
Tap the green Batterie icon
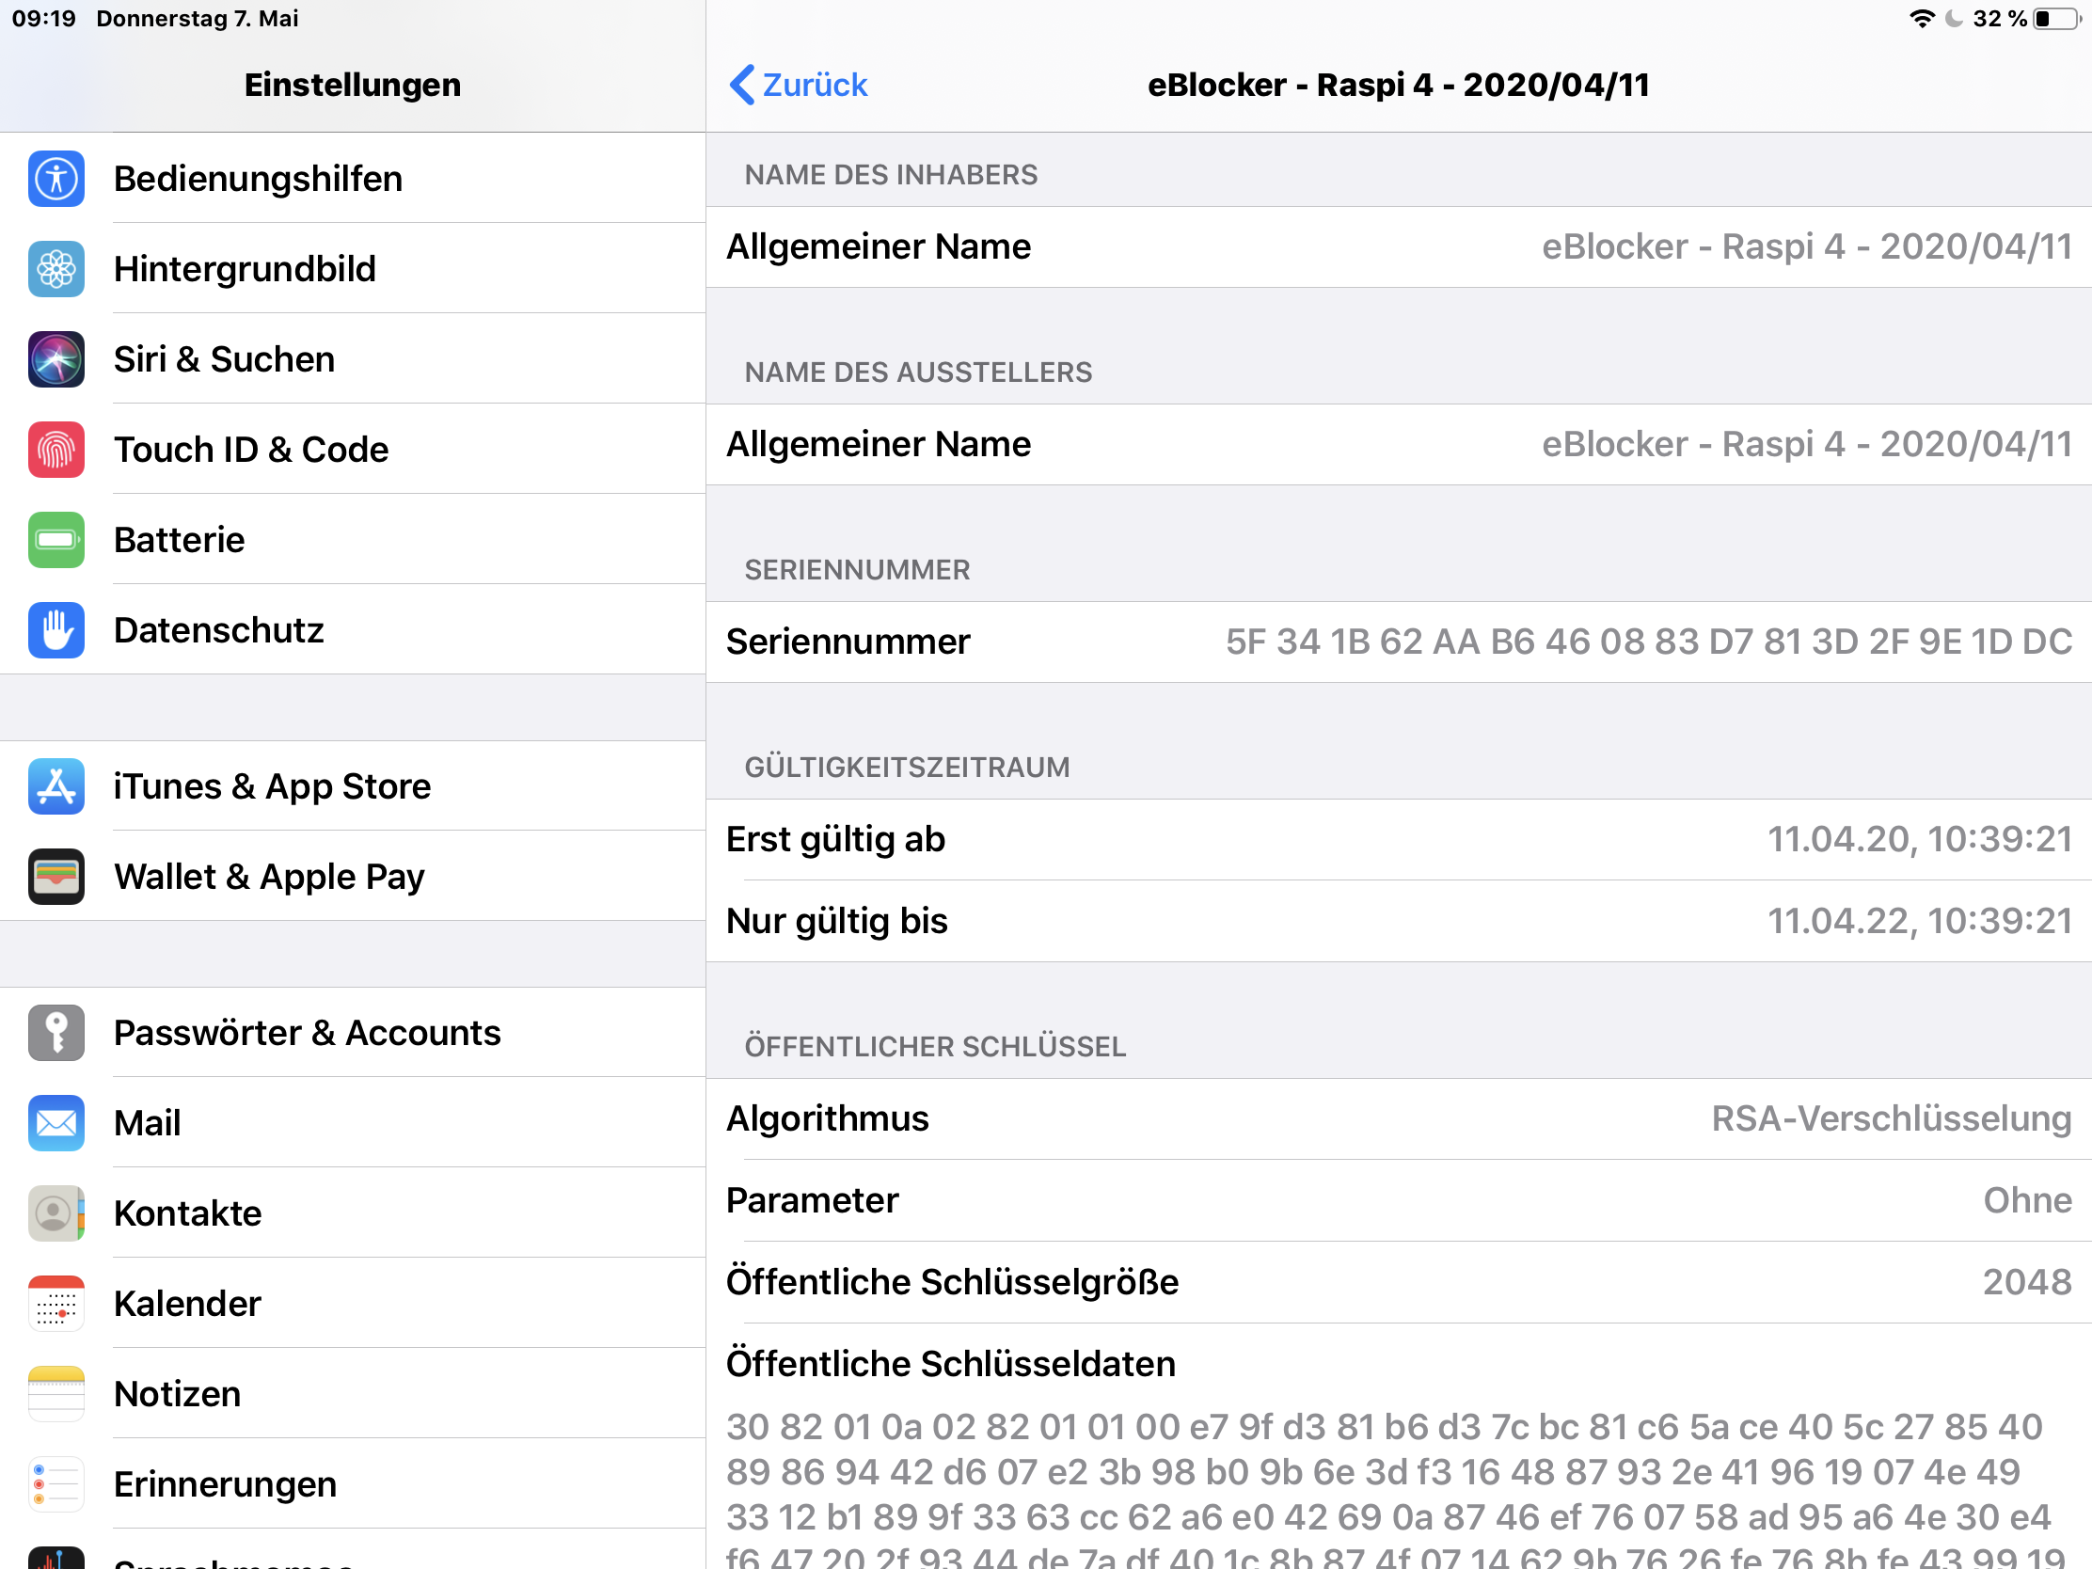coord(55,540)
